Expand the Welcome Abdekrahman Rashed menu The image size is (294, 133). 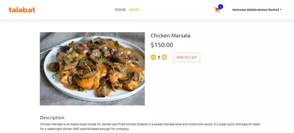pos(255,10)
